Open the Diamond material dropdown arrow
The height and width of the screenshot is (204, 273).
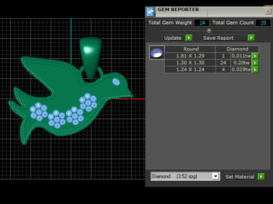[216, 176]
